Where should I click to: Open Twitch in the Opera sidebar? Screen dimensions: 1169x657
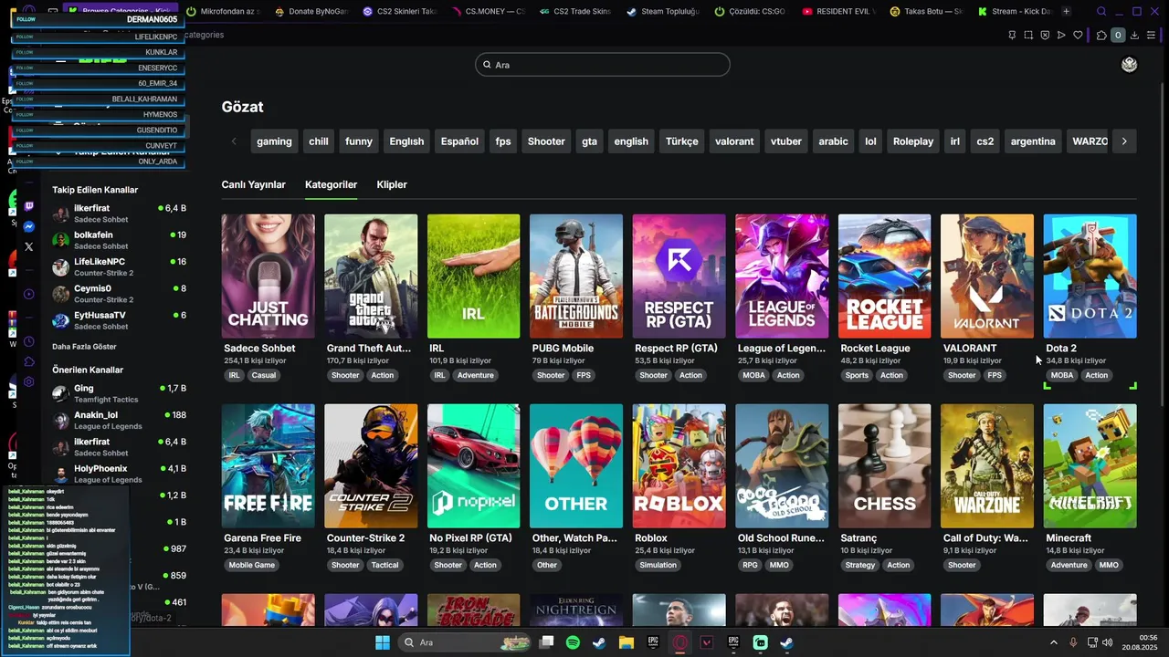[x=29, y=207]
